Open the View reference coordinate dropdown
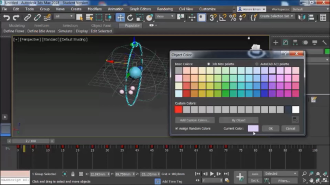The height and width of the screenshot is (185, 330). pos(165,16)
